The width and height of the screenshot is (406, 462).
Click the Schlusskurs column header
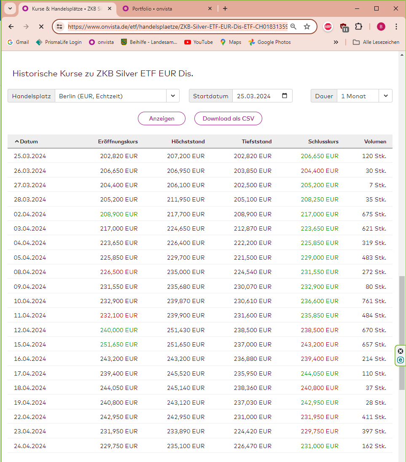point(323,142)
